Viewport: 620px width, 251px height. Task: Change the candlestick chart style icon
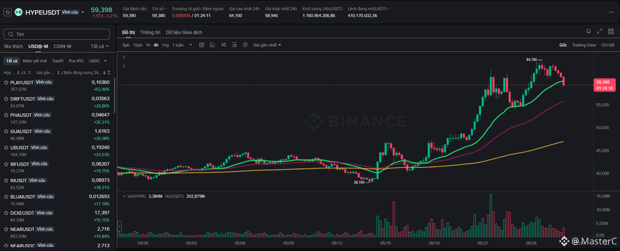[224, 45]
